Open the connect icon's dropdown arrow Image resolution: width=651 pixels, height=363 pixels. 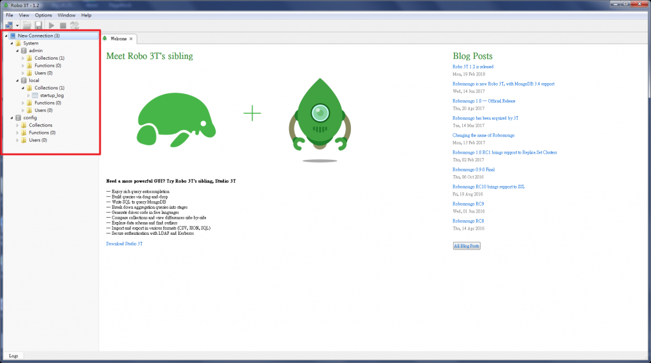17,25
